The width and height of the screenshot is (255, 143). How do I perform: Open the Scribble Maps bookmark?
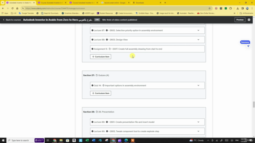[145, 13]
